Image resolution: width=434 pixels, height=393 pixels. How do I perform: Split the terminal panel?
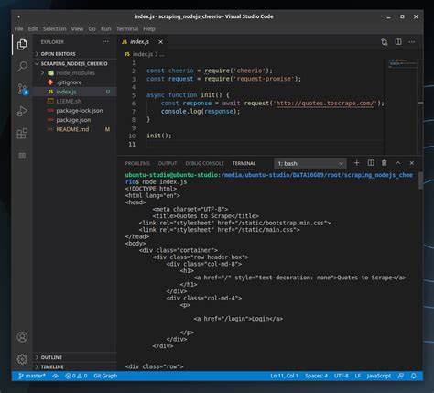(x=371, y=163)
